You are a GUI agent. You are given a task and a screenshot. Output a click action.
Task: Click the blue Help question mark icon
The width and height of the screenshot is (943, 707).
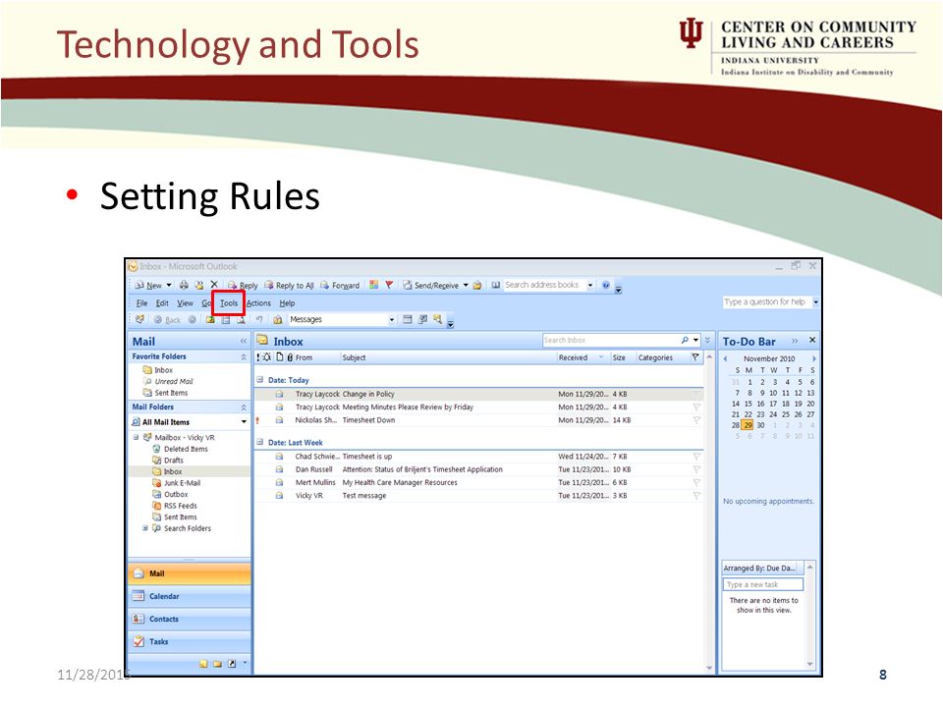[x=606, y=285]
